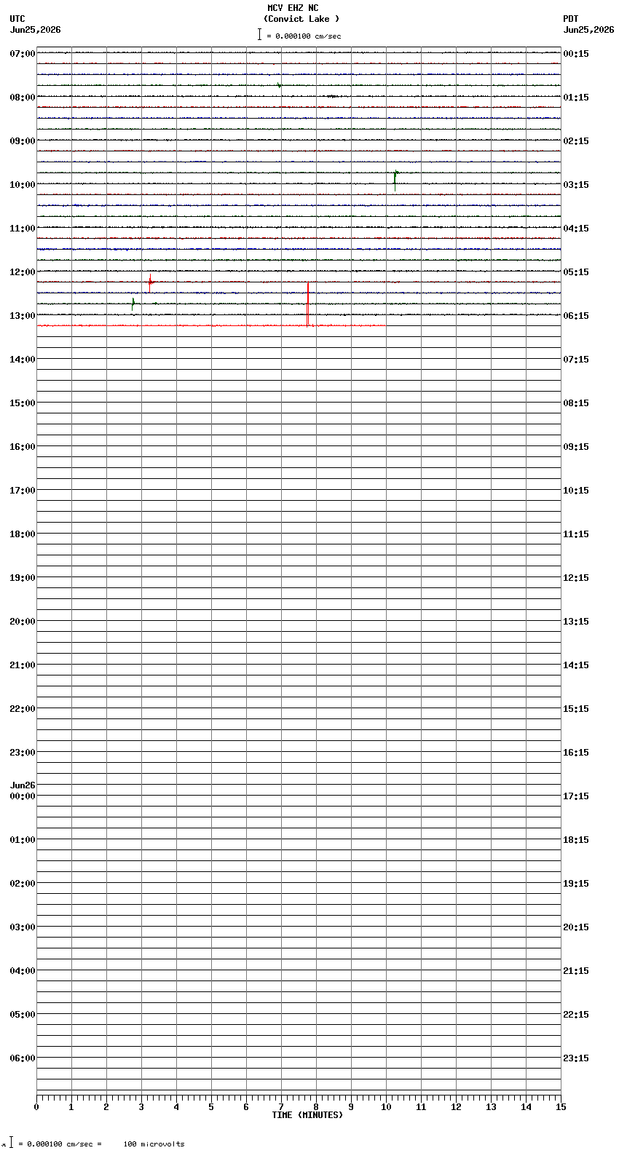The width and height of the screenshot is (619, 1153).
Task: Click the '16:00' UTC time label
Action: (23, 447)
